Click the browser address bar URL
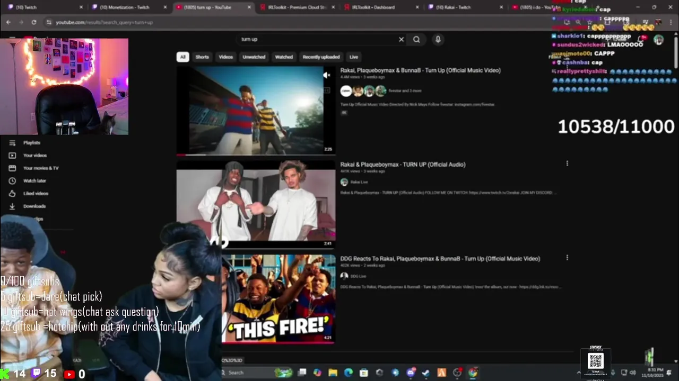This screenshot has height=381, width=679. click(105, 22)
